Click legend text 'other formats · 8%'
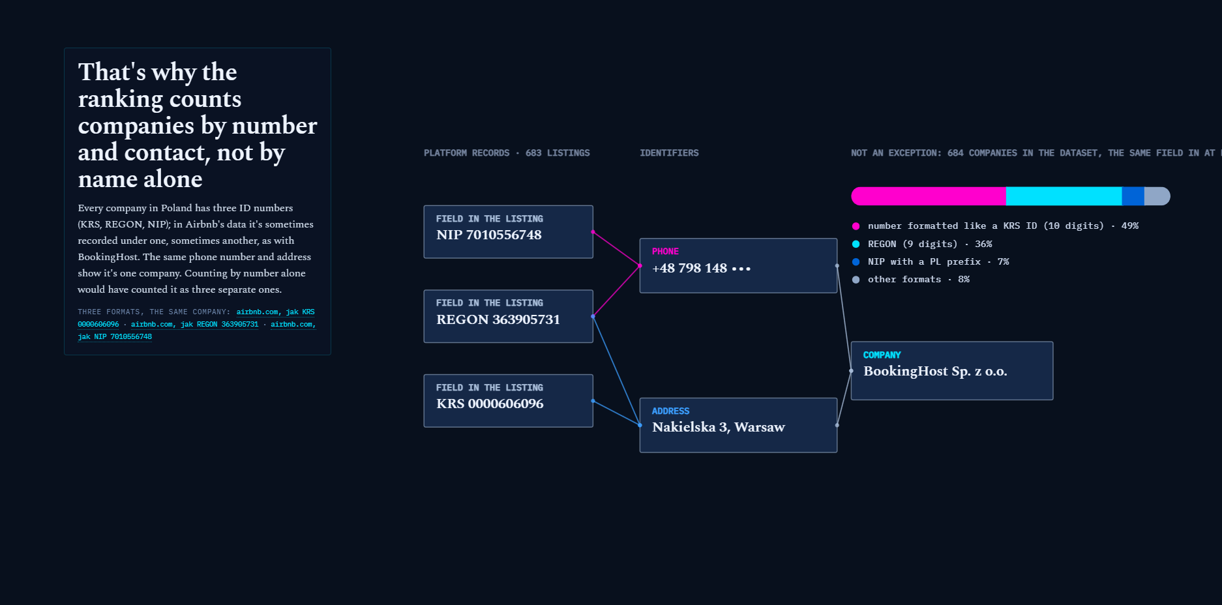1222x605 pixels. (919, 279)
